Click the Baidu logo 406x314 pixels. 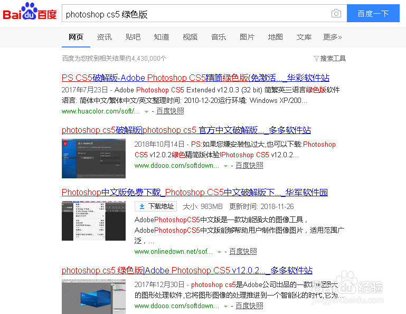click(x=30, y=12)
